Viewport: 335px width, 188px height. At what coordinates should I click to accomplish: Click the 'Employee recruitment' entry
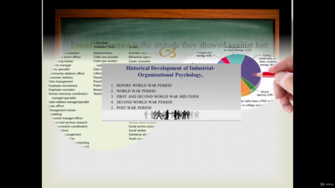[x=63, y=86]
